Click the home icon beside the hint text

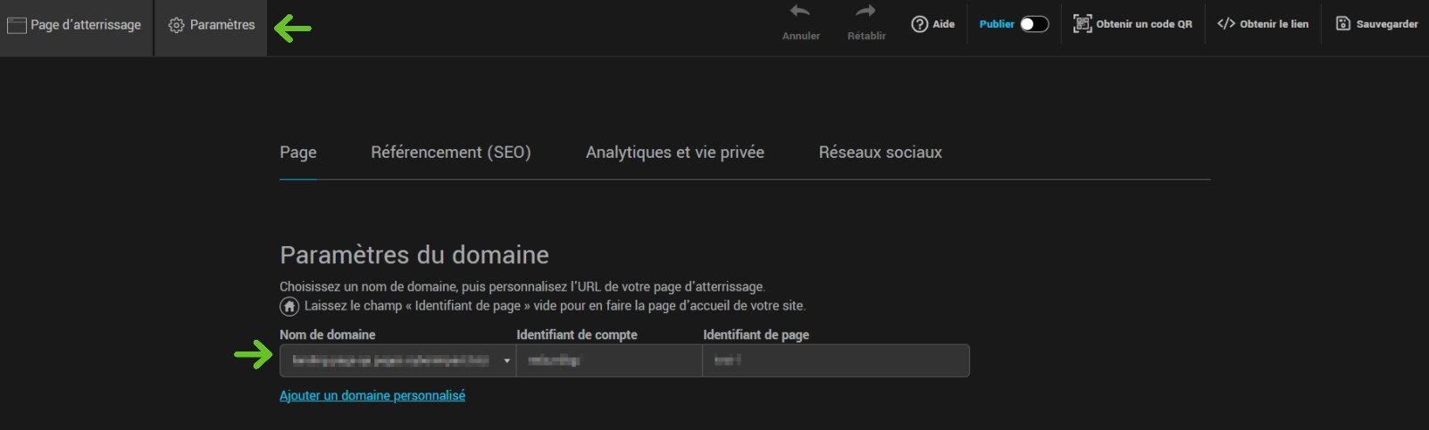(289, 306)
